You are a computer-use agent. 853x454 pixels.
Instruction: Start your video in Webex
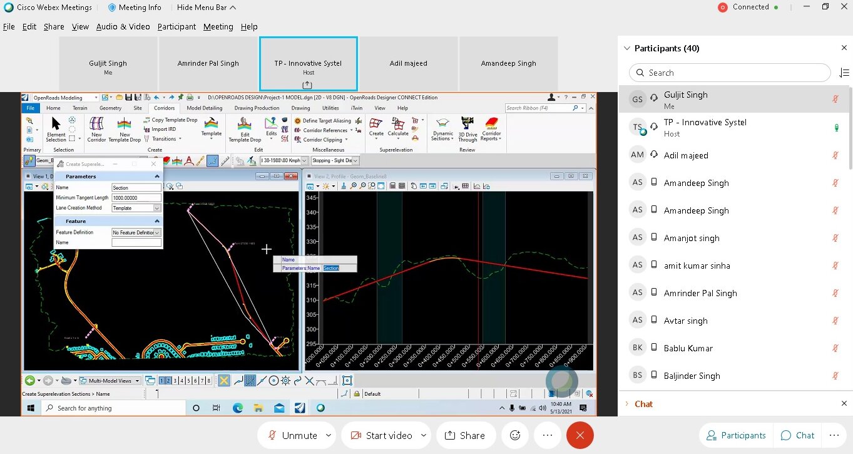[x=381, y=435]
